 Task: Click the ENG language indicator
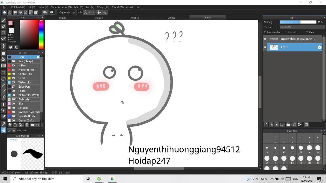[295, 179]
